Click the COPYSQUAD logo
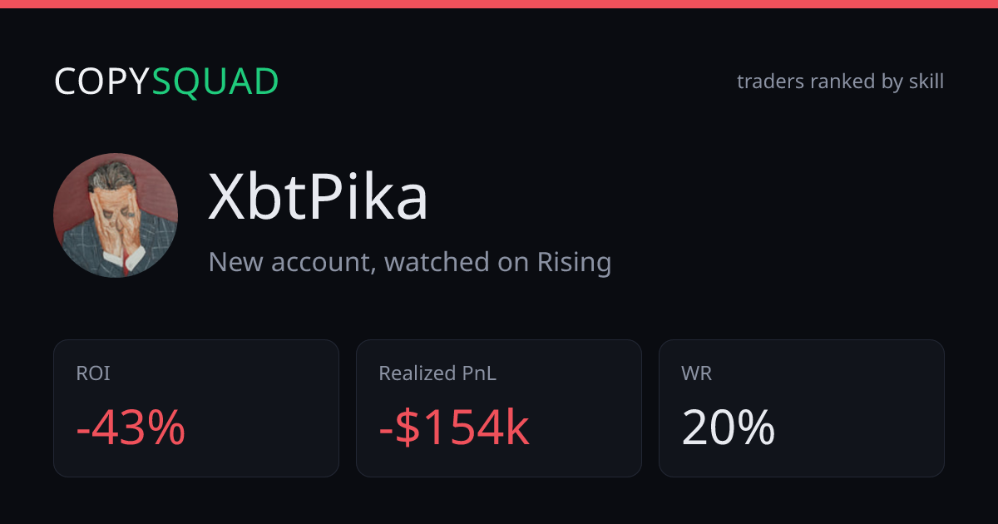 coord(166,82)
